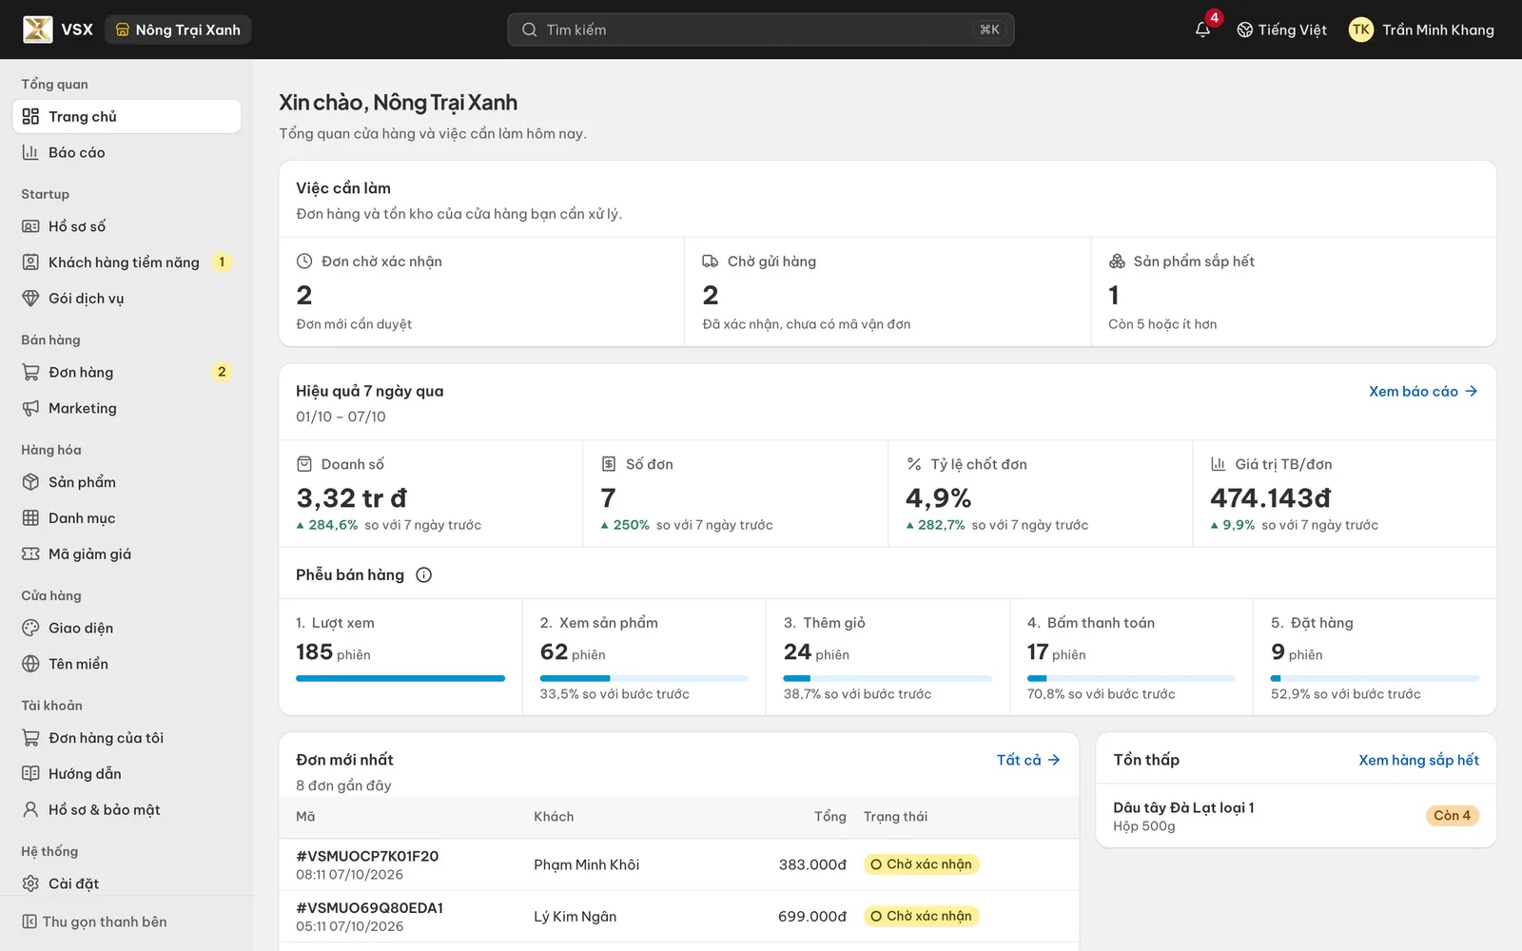The width and height of the screenshot is (1522, 951).
Task: Focus the Tìm kiếm search field
Action: pyautogui.click(x=761, y=29)
